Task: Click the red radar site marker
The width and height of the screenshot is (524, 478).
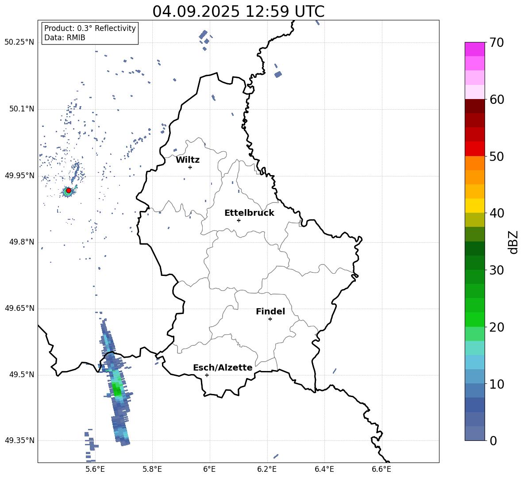Action: click(69, 191)
